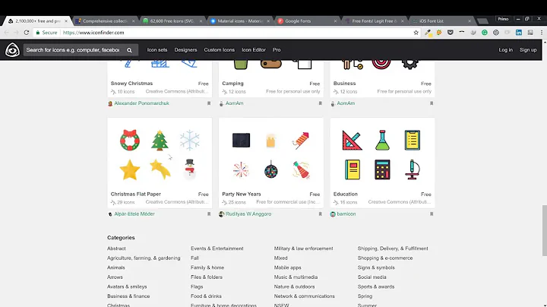
Task: Open the Icon sets menu
Action: tap(157, 50)
